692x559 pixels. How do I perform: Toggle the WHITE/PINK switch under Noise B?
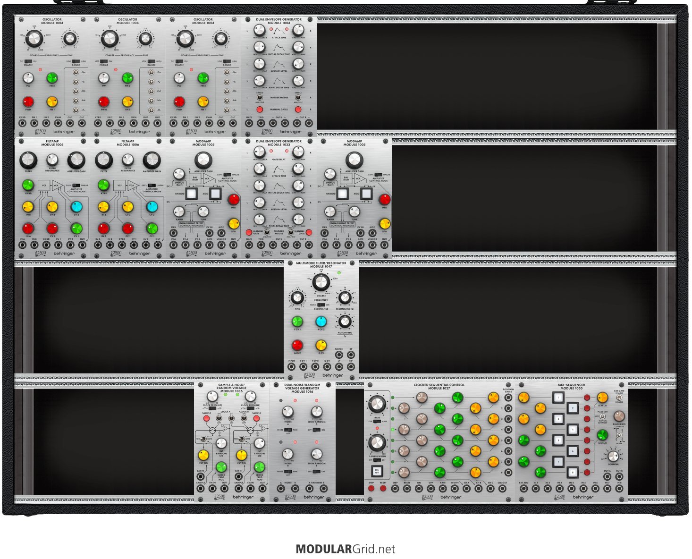(x=288, y=472)
